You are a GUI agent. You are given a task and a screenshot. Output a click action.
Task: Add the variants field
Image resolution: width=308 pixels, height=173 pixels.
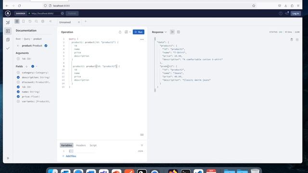pyautogui.click(x=18, y=101)
